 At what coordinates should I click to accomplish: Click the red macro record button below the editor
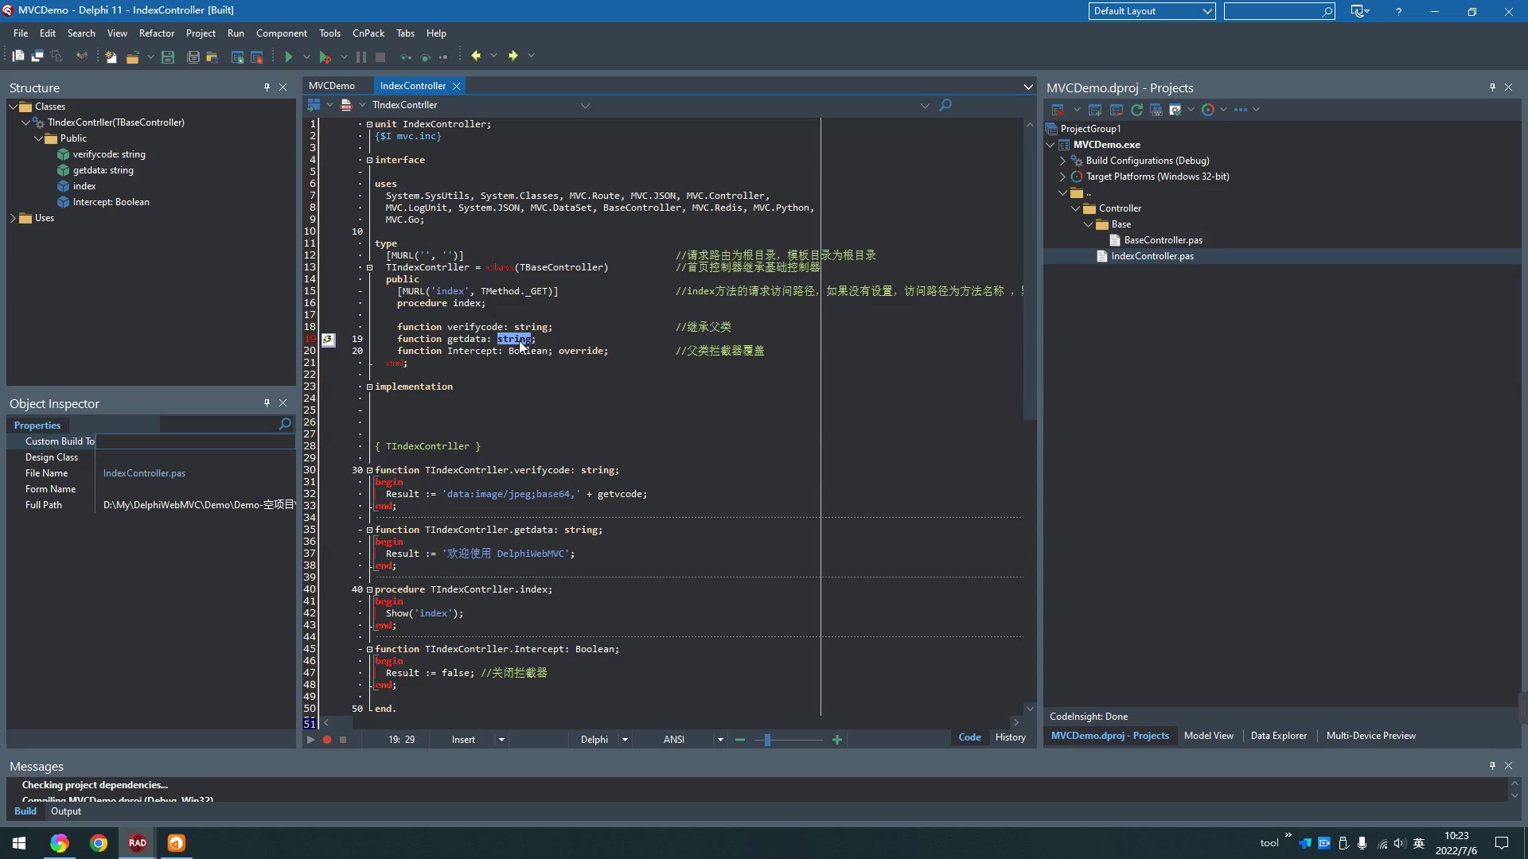pyautogui.click(x=327, y=740)
